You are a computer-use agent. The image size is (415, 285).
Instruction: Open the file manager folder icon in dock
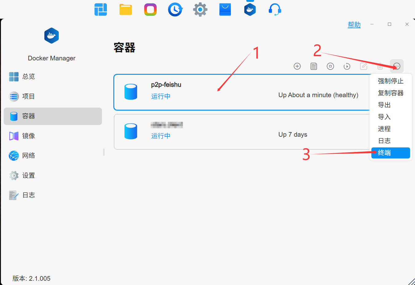(x=126, y=9)
